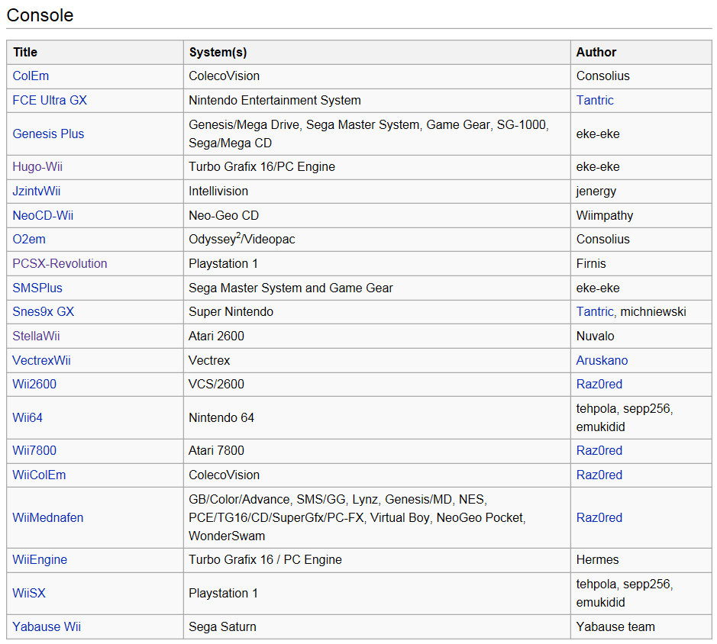This screenshot has height=644, width=717.
Task: Select the jenergy author cell
Action: (641, 191)
